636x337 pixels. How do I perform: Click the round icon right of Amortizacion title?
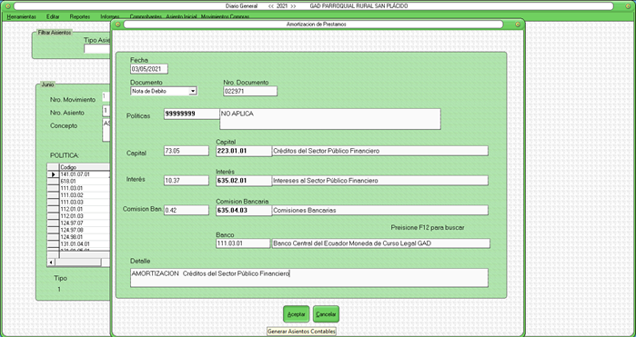click(518, 25)
